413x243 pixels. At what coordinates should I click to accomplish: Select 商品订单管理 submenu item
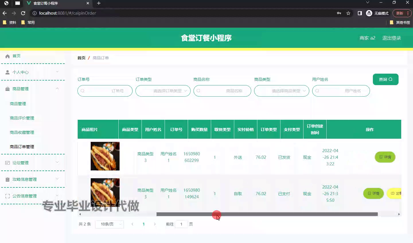22,147
